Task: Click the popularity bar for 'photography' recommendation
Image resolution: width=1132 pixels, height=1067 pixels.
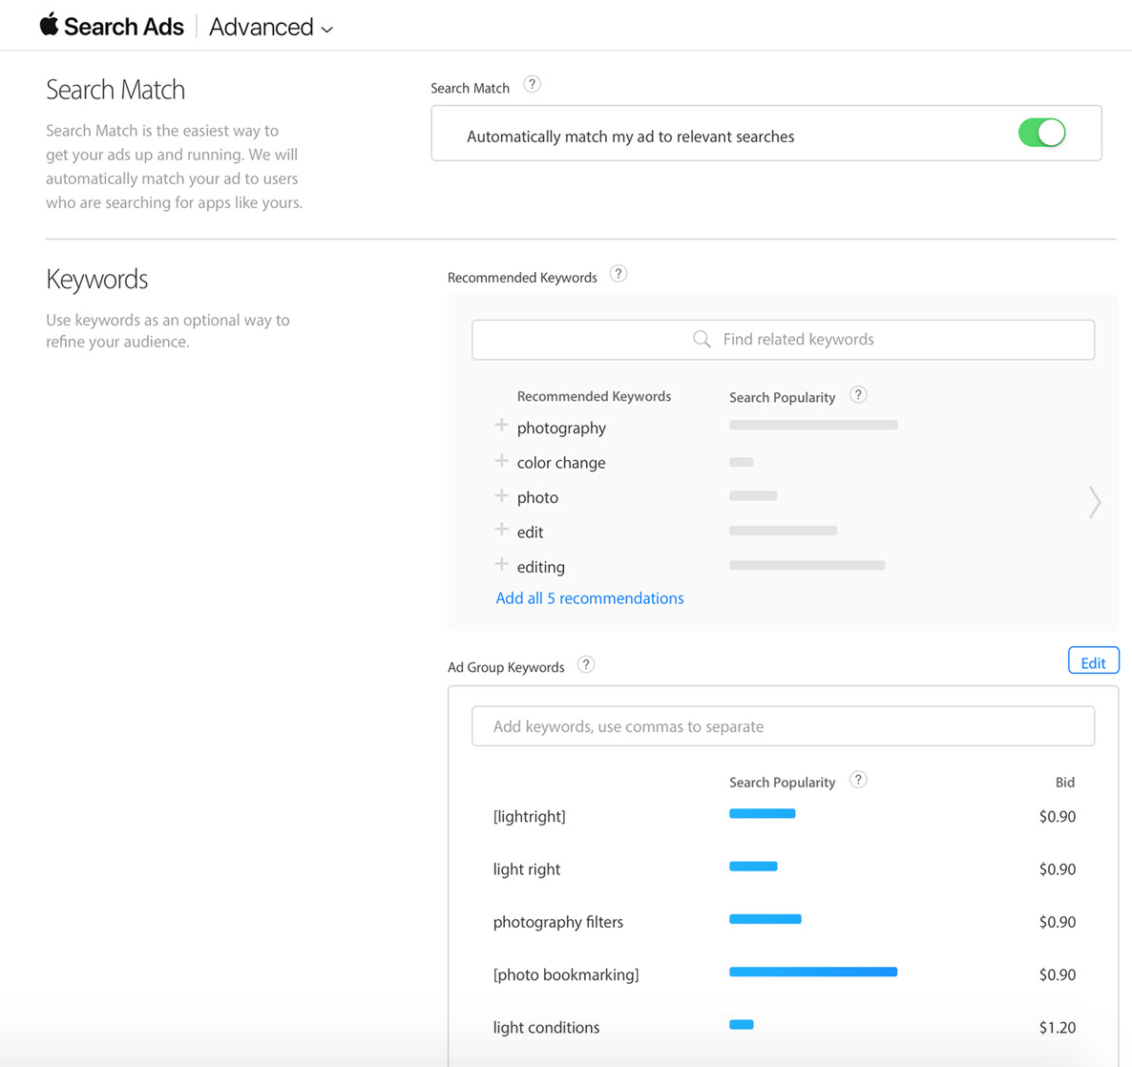Action: tap(813, 426)
